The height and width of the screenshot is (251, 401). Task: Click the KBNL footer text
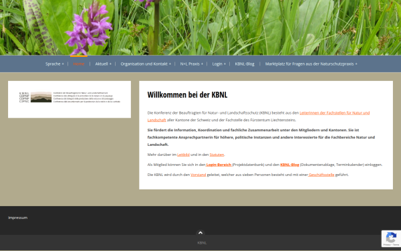(202, 243)
